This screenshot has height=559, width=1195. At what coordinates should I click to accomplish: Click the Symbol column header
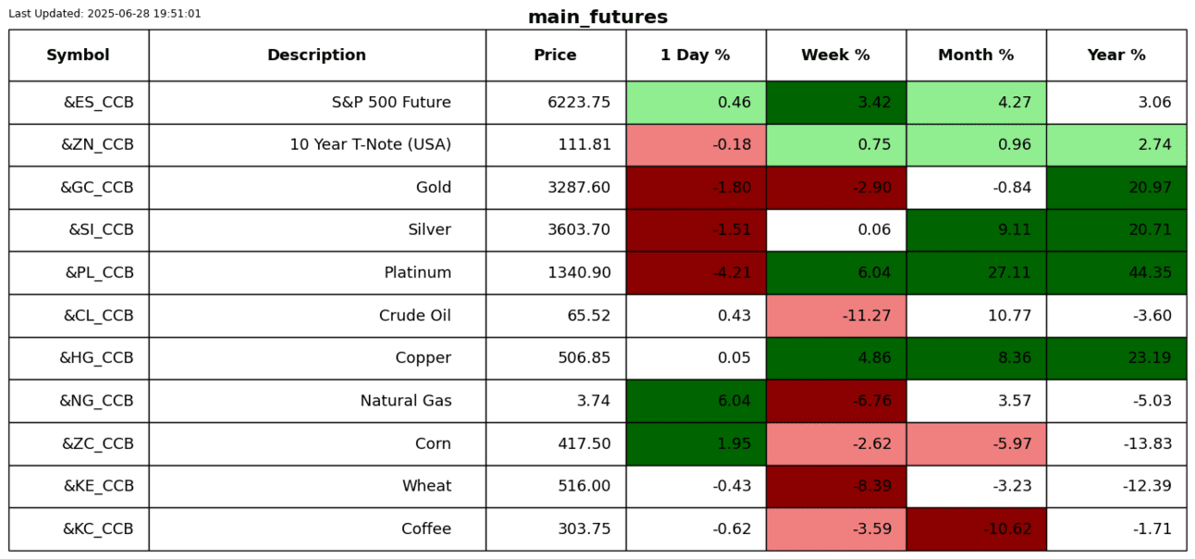79,56
